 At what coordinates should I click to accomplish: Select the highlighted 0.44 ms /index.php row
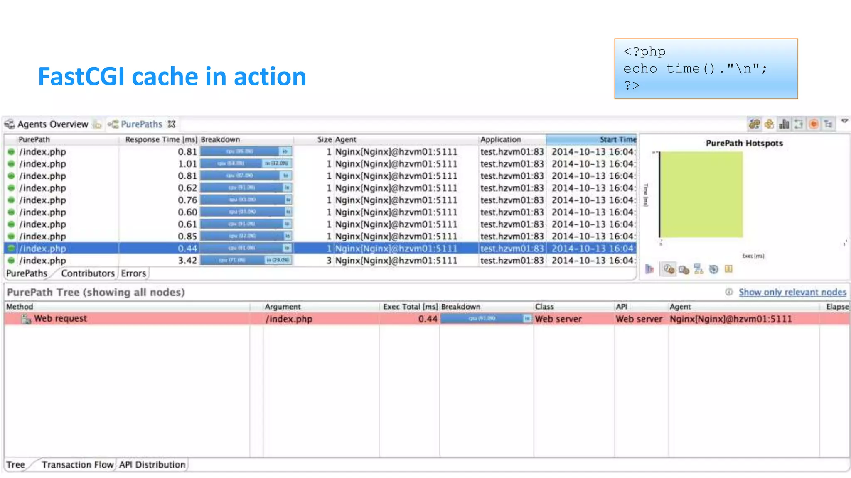[x=320, y=248]
